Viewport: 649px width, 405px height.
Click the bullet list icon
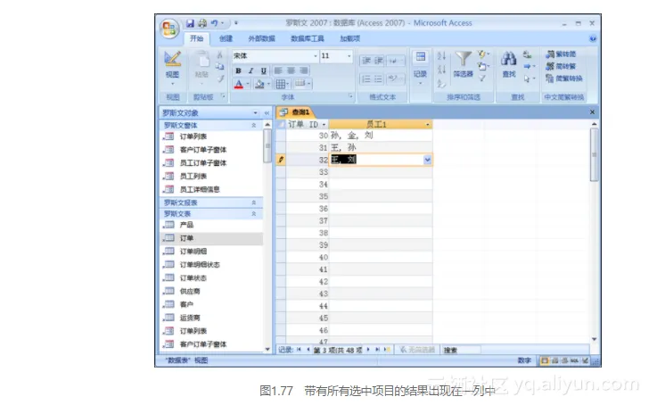(x=378, y=79)
